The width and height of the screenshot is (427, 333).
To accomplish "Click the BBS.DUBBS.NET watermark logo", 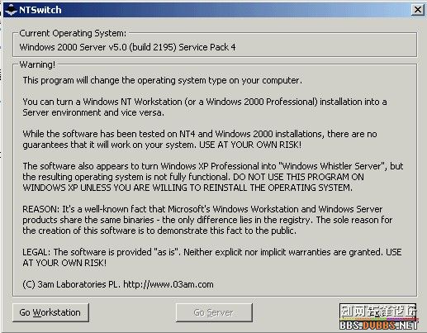I will (x=379, y=326).
